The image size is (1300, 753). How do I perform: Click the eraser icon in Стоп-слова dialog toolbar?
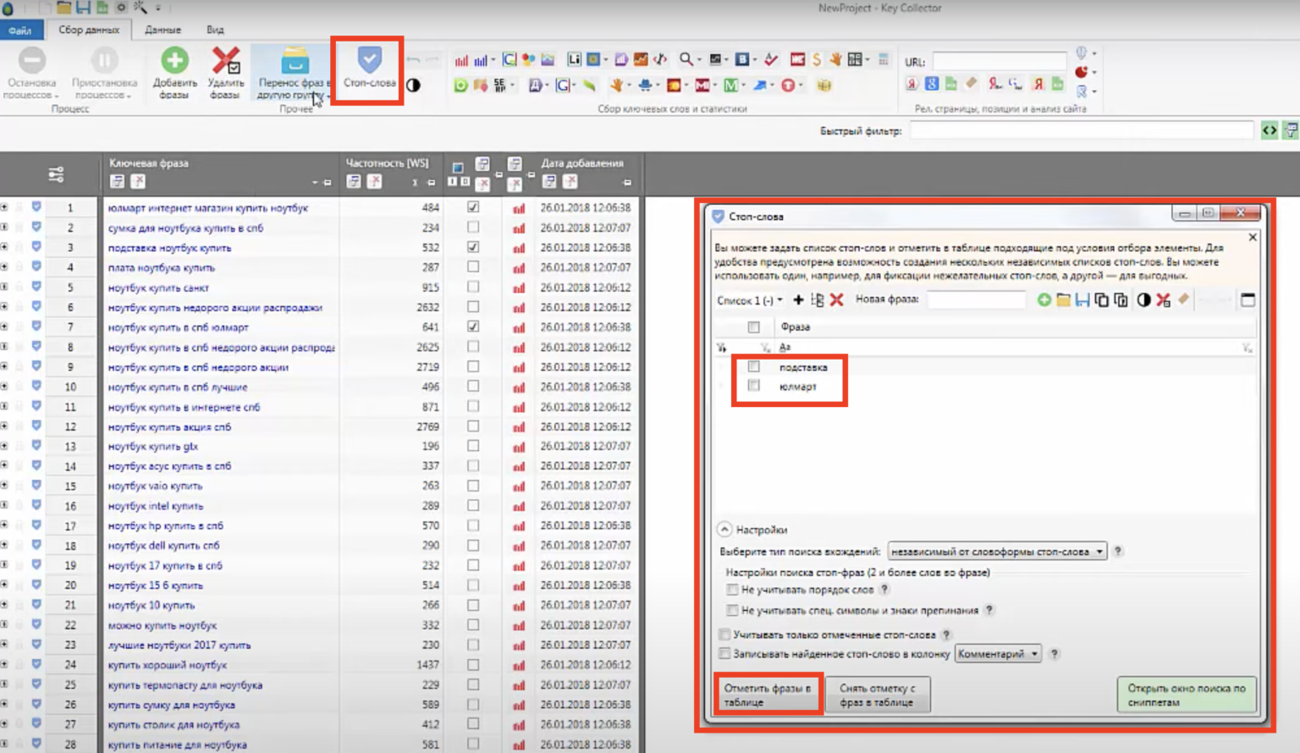pos(1183,300)
